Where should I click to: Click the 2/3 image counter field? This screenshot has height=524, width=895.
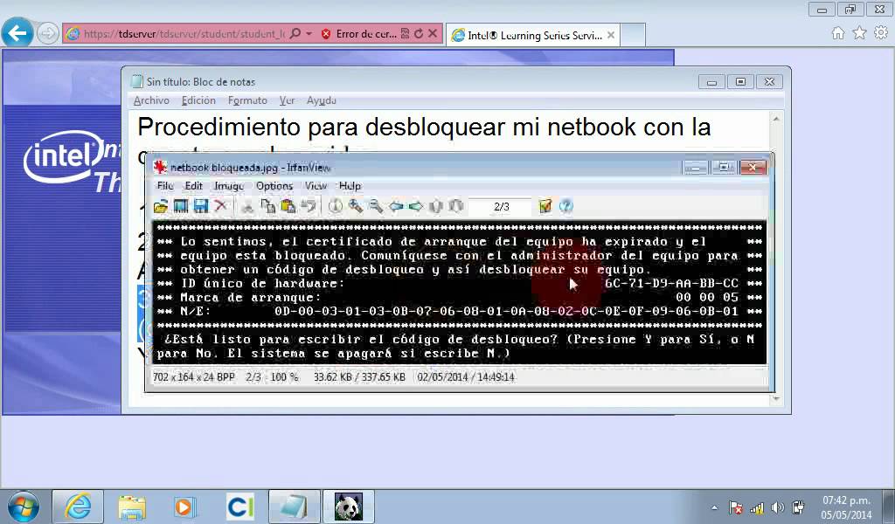click(x=501, y=206)
